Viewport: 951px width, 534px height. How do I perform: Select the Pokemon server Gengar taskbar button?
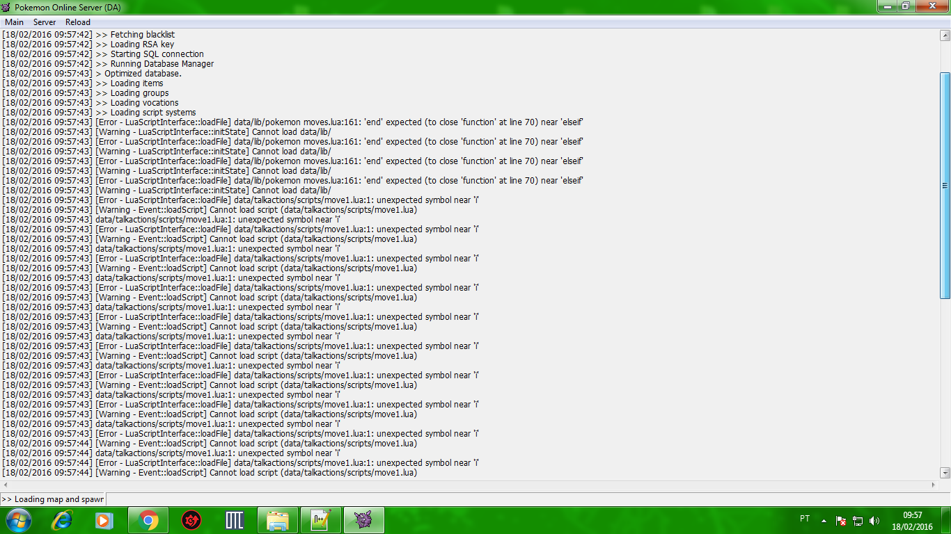point(364,520)
